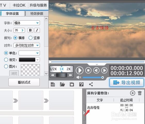This screenshot has width=145, height=124.
Task: Collapse panel via chevron below progress bar
Action: (x=97, y=64)
